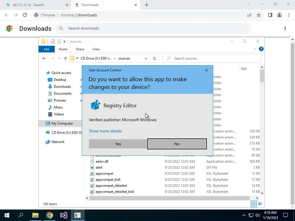Open recent locations dropdown in Explorer

(59, 58)
